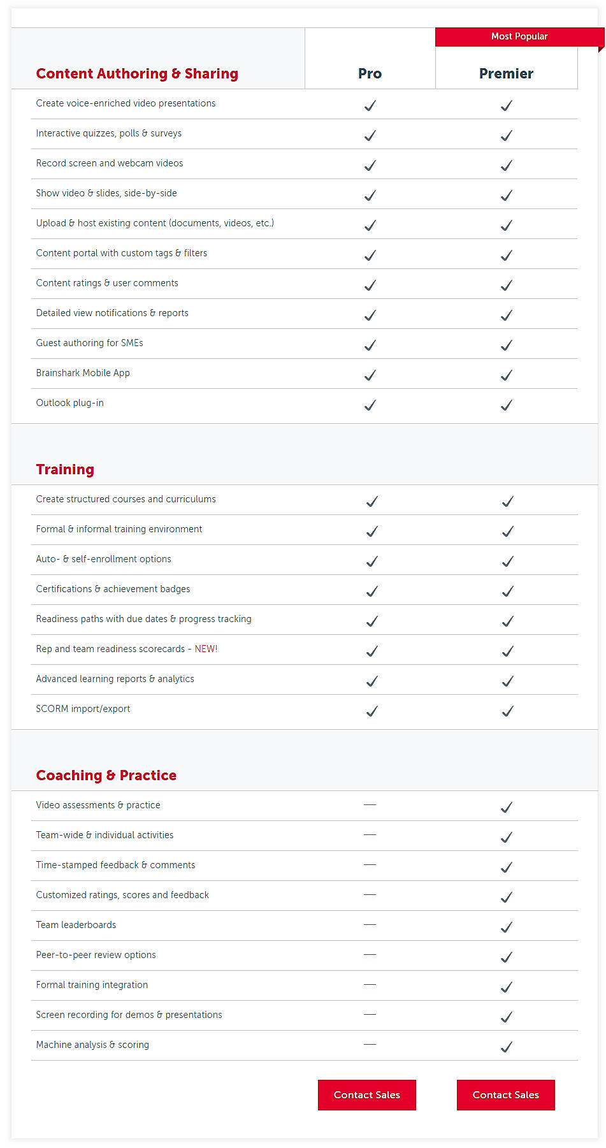The width and height of the screenshot is (606, 1148).
Task: Select the Pro checkmark for Guest authoring for SMEs
Action: click(x=370, y=345)
